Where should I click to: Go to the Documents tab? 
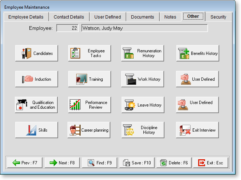[x=142, y=17]
